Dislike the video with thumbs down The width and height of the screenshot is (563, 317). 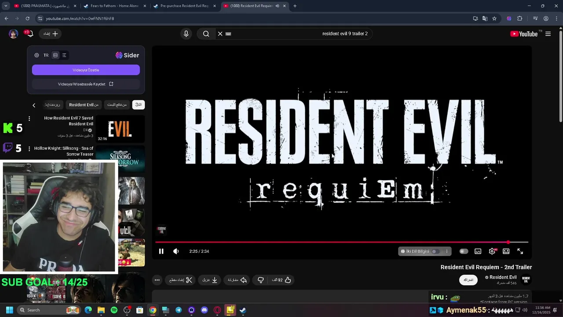(x=260, y=280)
